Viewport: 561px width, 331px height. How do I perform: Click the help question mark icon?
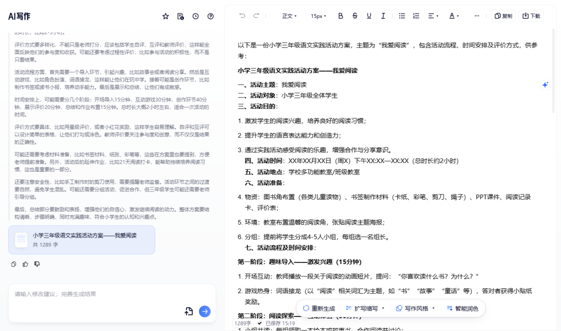[x=210, y=16]
